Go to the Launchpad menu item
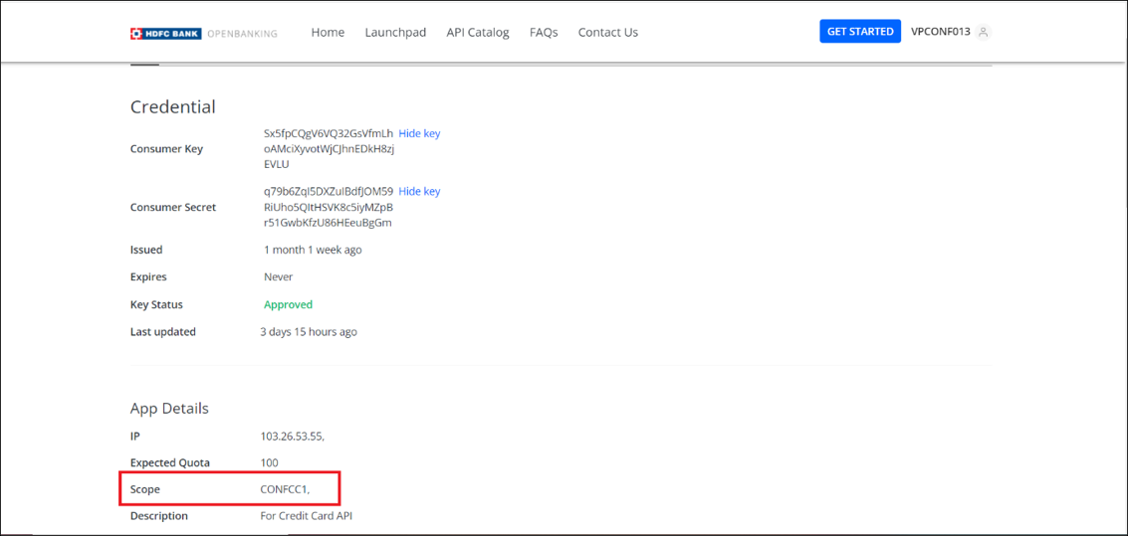The height and width of the screenshot is (536, 1128). (x=395, y=32)
